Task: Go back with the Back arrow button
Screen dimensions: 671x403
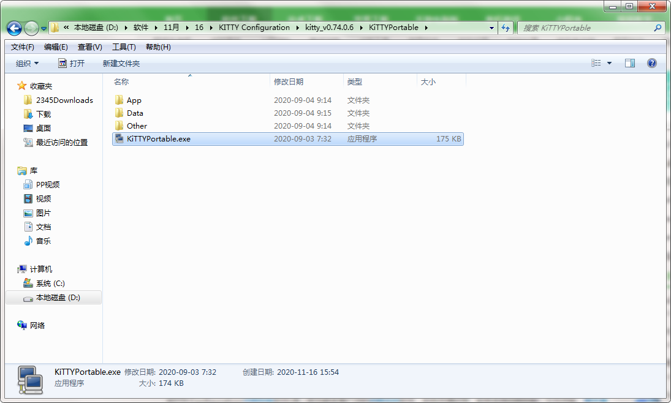Action: [x=14, y=28]
